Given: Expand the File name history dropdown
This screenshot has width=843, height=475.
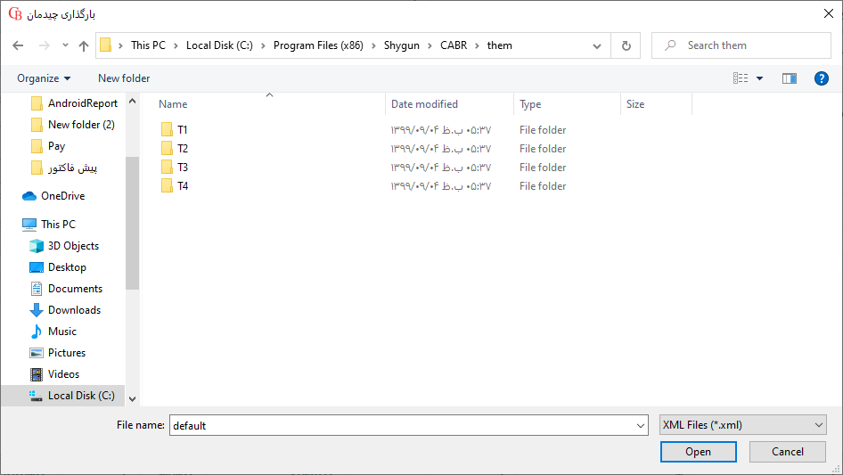Looking at the screenshot, I should 640,426.
